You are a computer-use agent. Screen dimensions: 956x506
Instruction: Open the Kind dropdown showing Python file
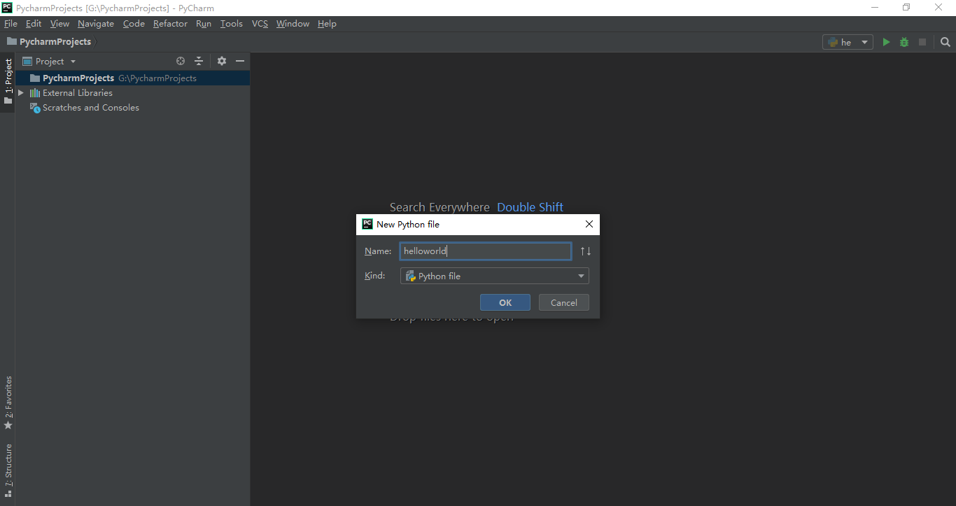495,276
